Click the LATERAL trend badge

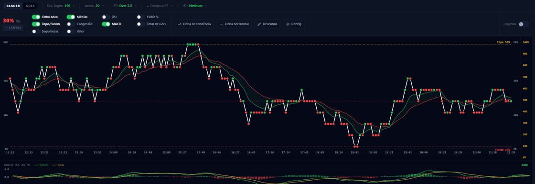coord(13,28)
